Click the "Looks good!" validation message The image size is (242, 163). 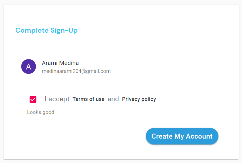pyautogui.click(x=41, y=112)
